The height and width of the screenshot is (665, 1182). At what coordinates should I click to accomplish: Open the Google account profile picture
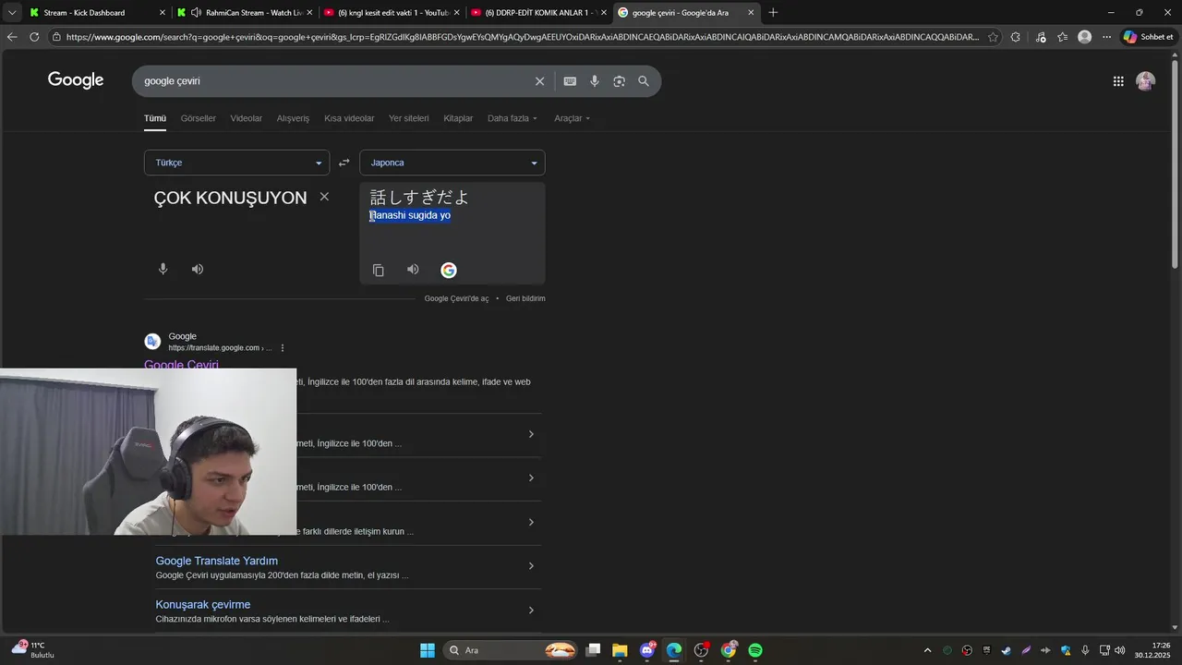tap(1145, 81)
